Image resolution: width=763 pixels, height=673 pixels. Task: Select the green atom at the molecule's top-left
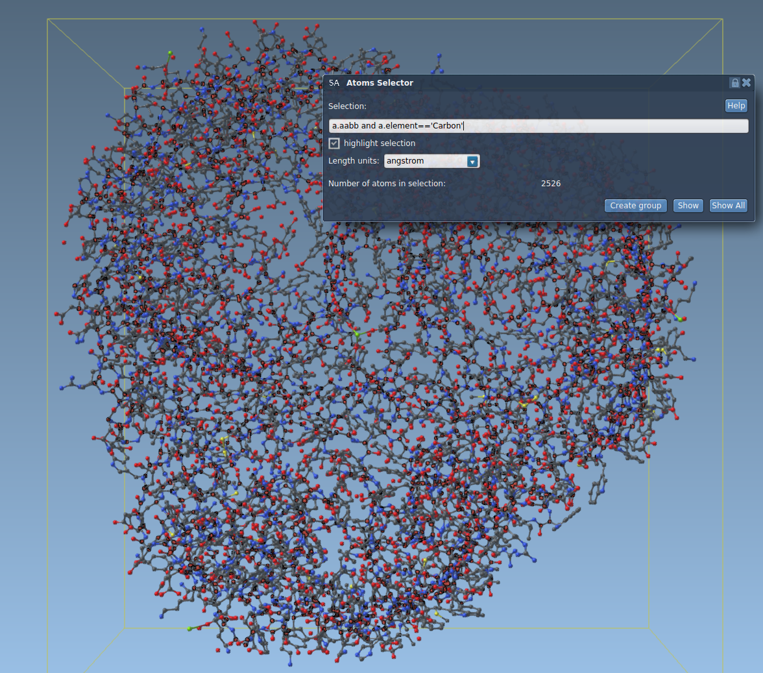[x=171, y=53]
